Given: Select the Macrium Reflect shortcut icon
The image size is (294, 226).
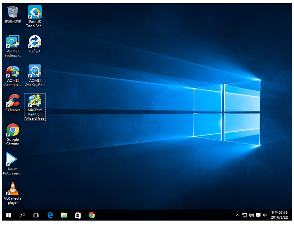Looking at the screenshot, I should point(35,44).
